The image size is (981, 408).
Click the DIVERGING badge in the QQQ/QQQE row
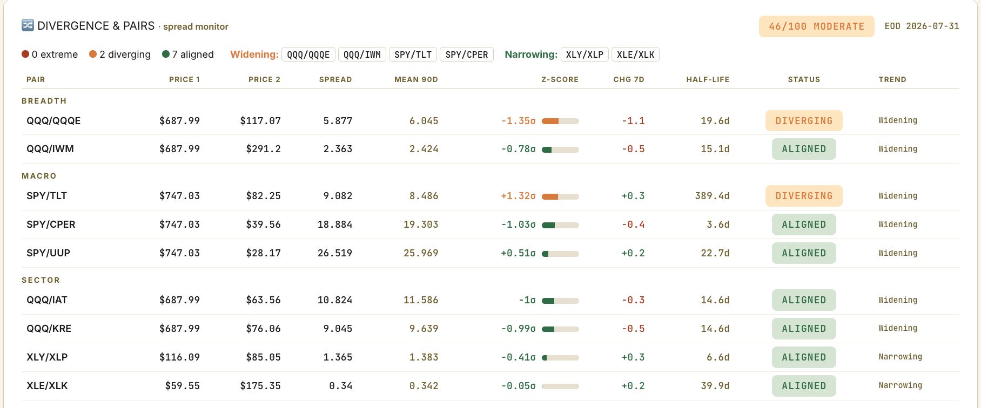point(804,121)
